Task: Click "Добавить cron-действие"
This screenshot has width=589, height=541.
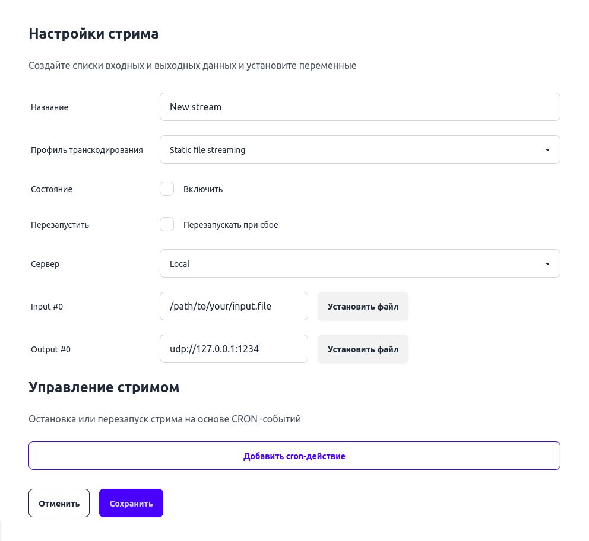Action: pos(294,456)
